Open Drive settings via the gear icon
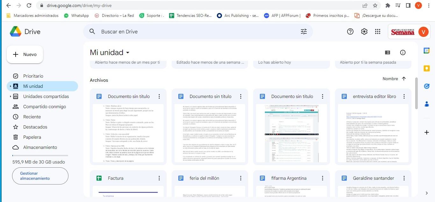Image resolution: width=435 pixels, height=202 pixels. [364, 31]
